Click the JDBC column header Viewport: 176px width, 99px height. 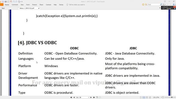[x=133, y=48]
